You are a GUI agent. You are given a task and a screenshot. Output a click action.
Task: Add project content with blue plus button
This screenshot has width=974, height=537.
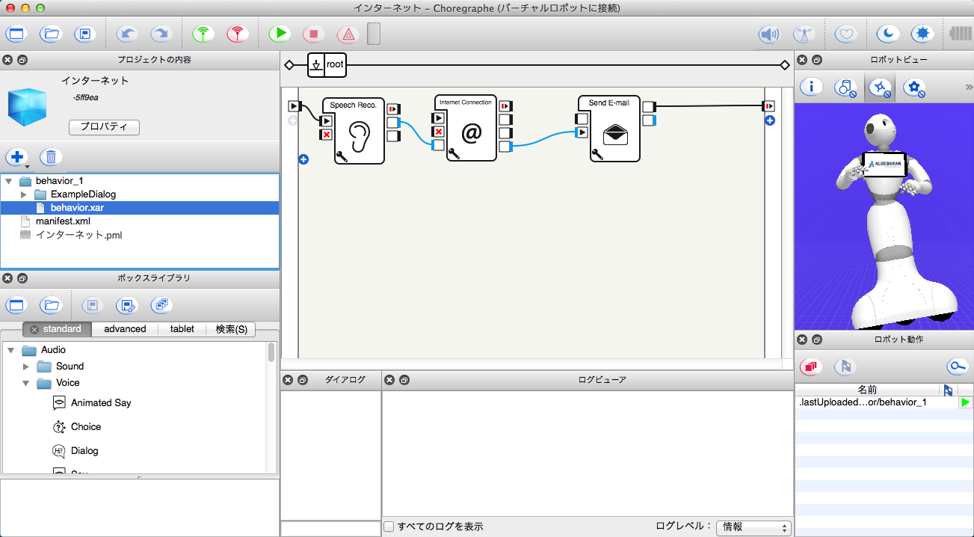[16, 157]
